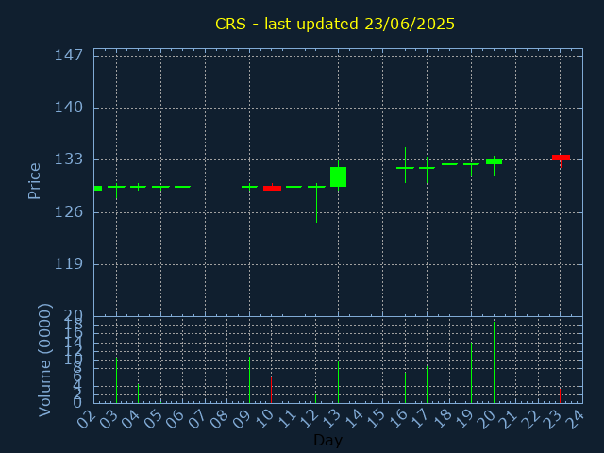The height and width of the screenshot is (453, 604).
Task: Click the Volume (0000) axis label
Action: pos(44,360)
